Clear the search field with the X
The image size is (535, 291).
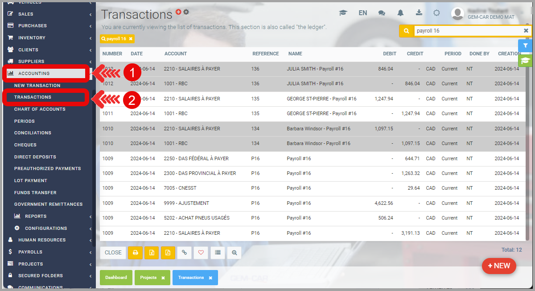pyautogui.click(x=526, y=31)
